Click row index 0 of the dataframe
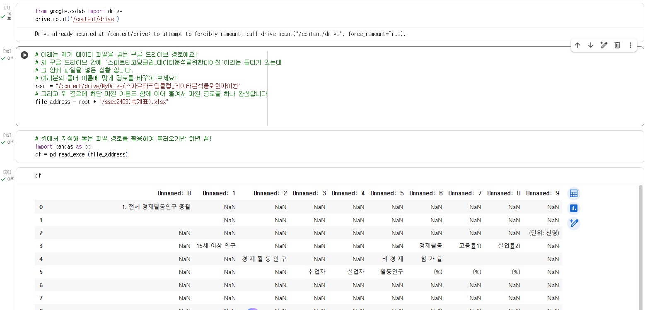 point(41,207)
